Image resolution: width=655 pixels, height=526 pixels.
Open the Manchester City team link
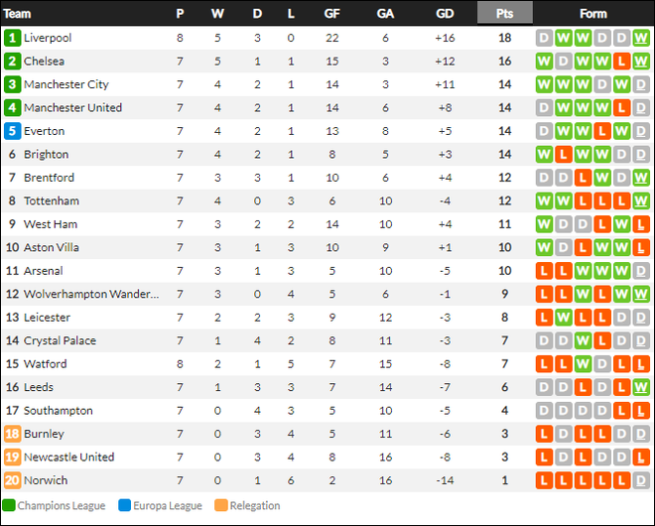(x=66, y=84)
